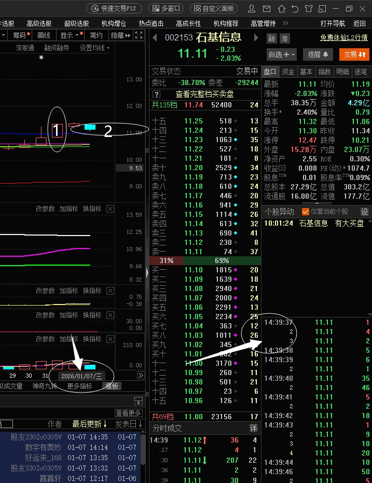Click orange 交易 button
372x483 pixels.
[x=354, y=54]
